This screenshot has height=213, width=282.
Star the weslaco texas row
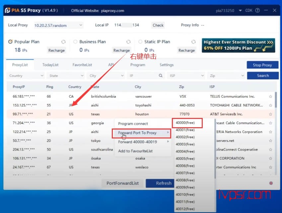click(270, 167)
